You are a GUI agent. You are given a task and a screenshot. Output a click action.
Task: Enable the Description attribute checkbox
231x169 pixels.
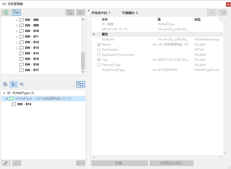coord(99,49)
